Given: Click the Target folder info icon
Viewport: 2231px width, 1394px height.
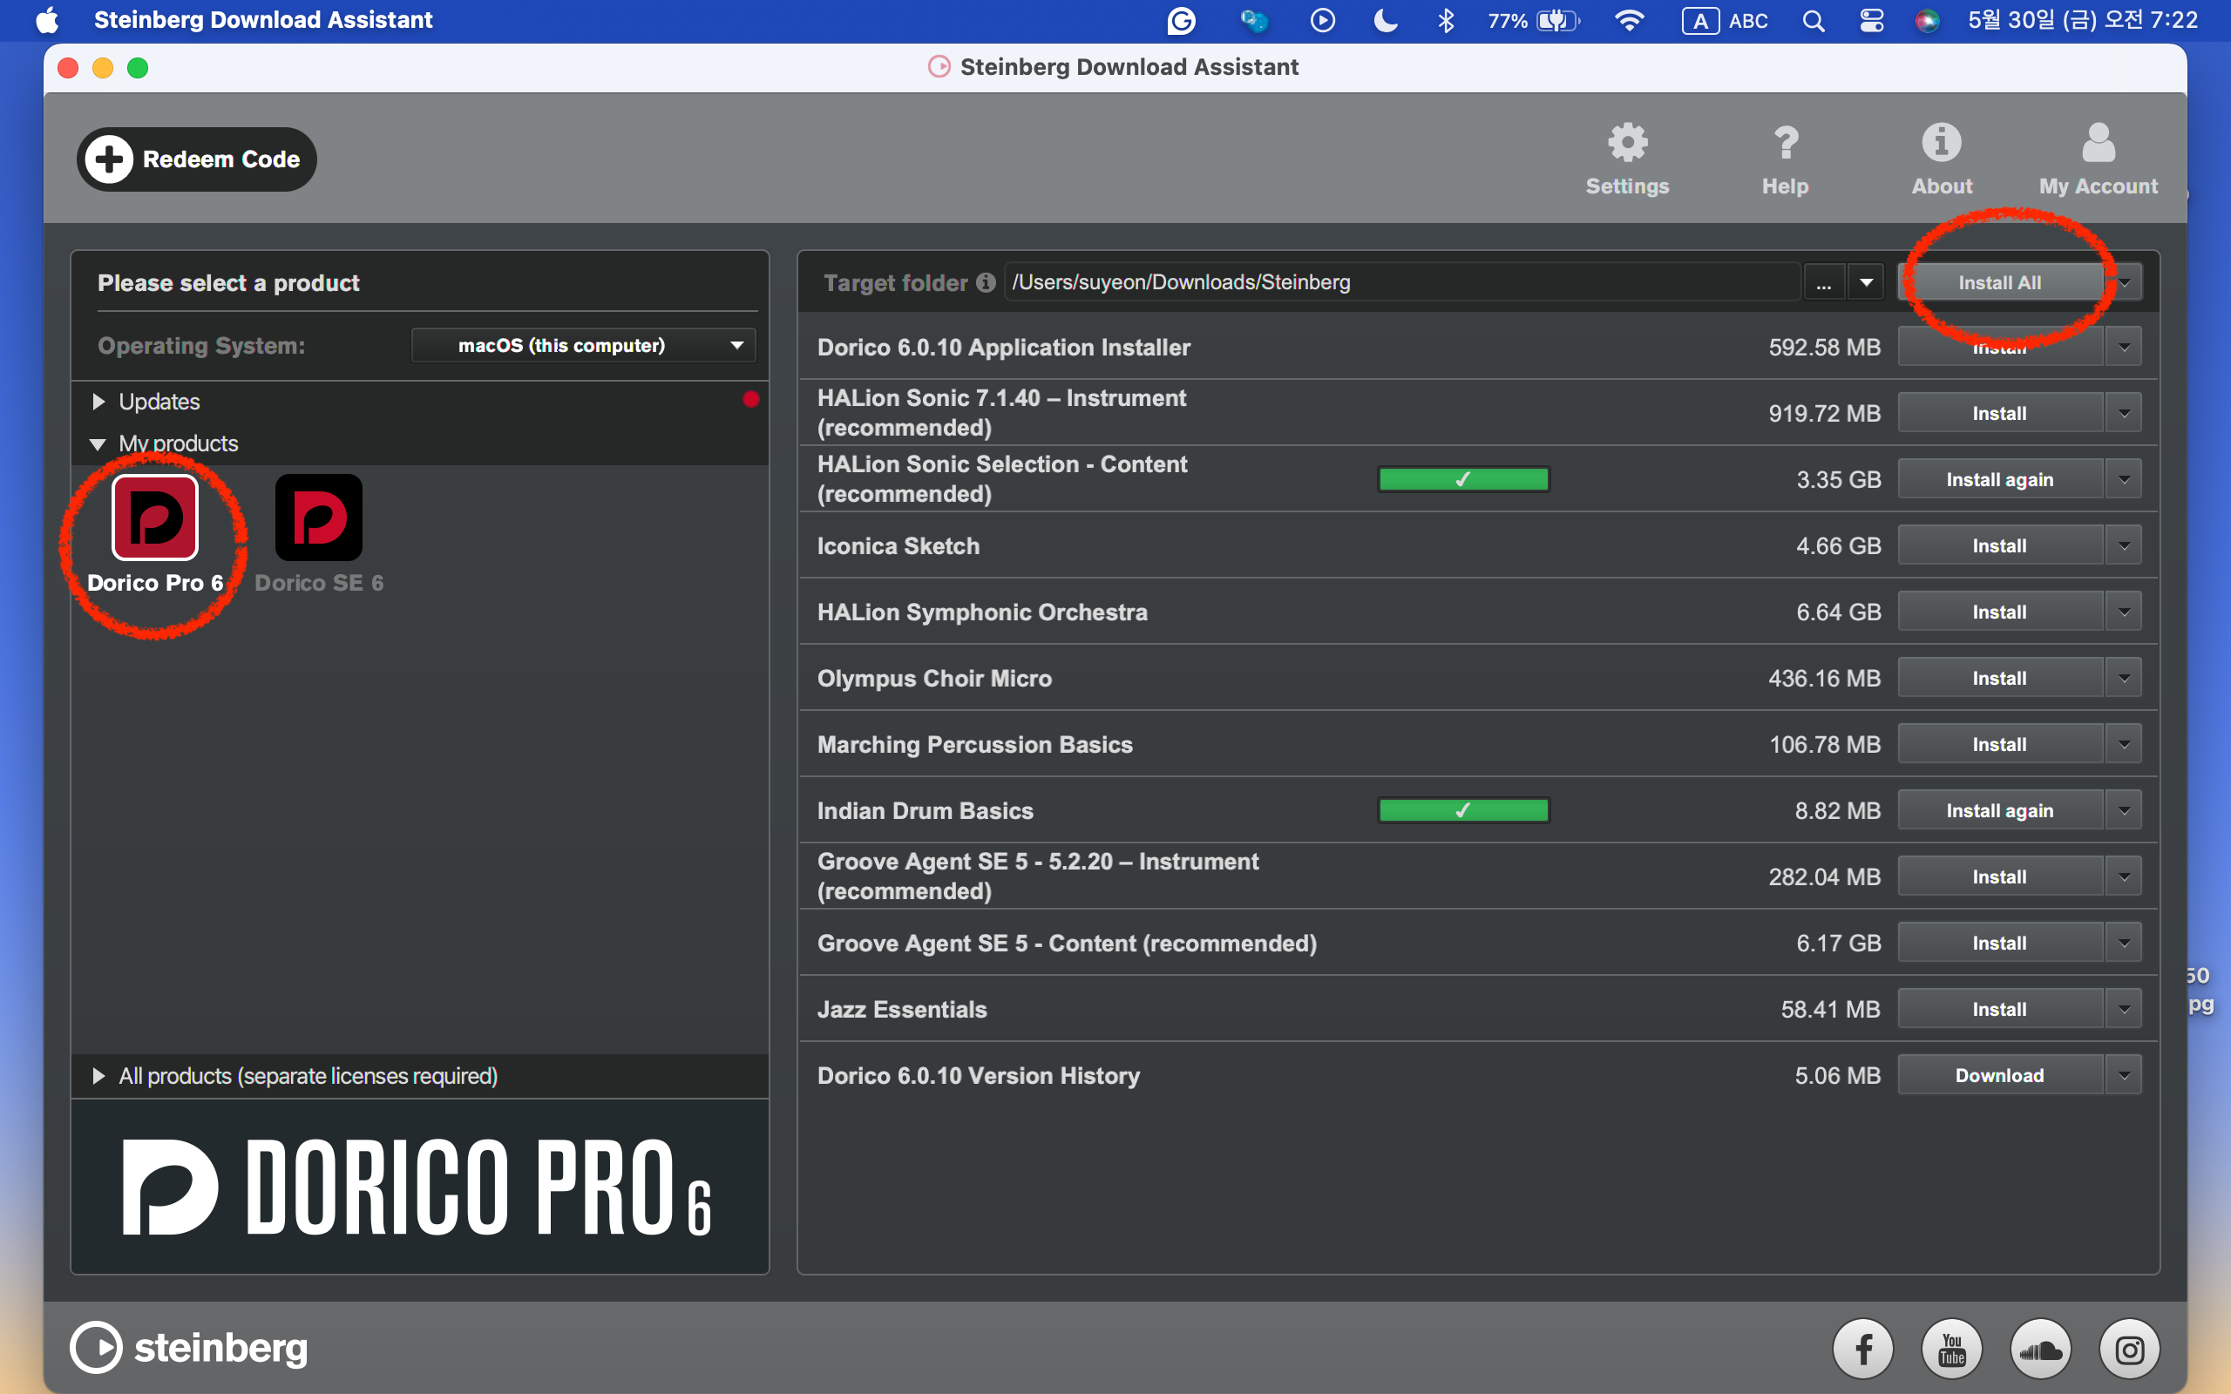Looking at the screenshot, I should click(986, 282).
